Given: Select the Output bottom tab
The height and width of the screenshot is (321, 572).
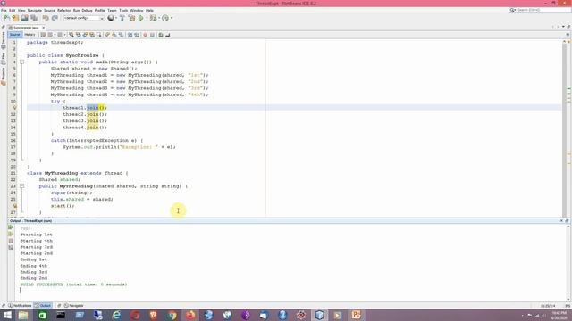Looking at the screenshot, I should coord(43,306).
